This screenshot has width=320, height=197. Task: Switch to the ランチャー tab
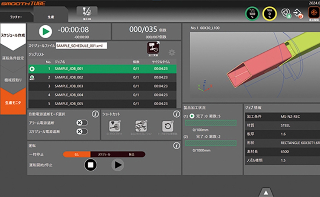point(16,17)
